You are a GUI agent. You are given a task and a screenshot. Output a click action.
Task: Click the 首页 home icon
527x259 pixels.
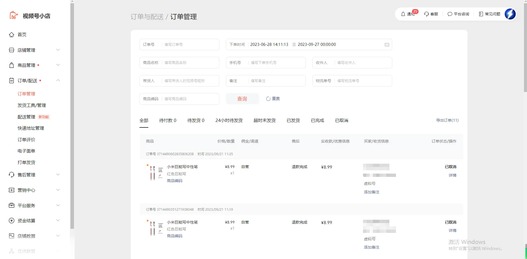point(12,35)
